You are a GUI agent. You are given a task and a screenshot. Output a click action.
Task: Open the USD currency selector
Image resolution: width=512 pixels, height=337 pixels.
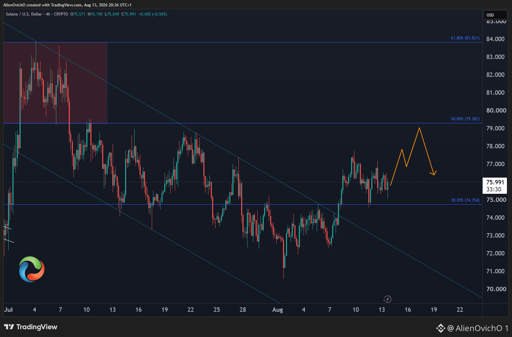[x=495, y=15]
